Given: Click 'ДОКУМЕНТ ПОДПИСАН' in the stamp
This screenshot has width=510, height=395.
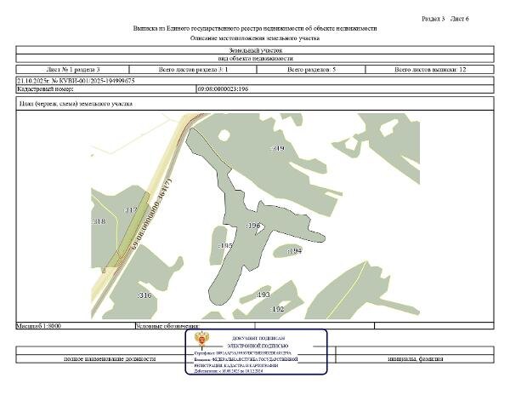Looking at the screenshot, I should point(258,338).
